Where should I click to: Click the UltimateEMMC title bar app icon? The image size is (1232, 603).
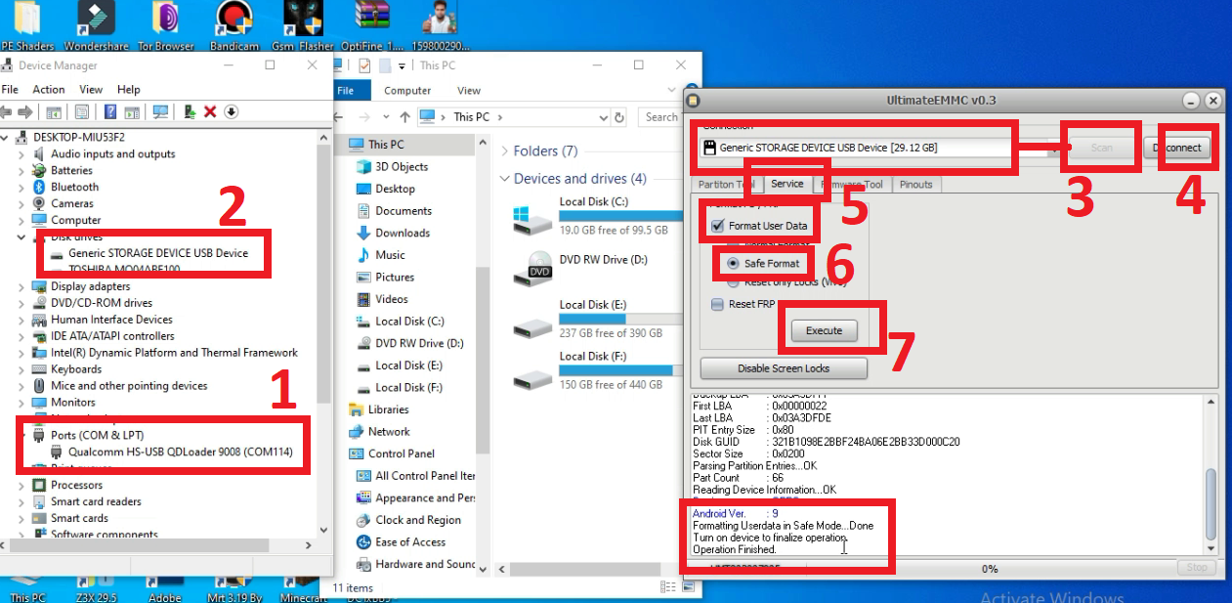692,100
